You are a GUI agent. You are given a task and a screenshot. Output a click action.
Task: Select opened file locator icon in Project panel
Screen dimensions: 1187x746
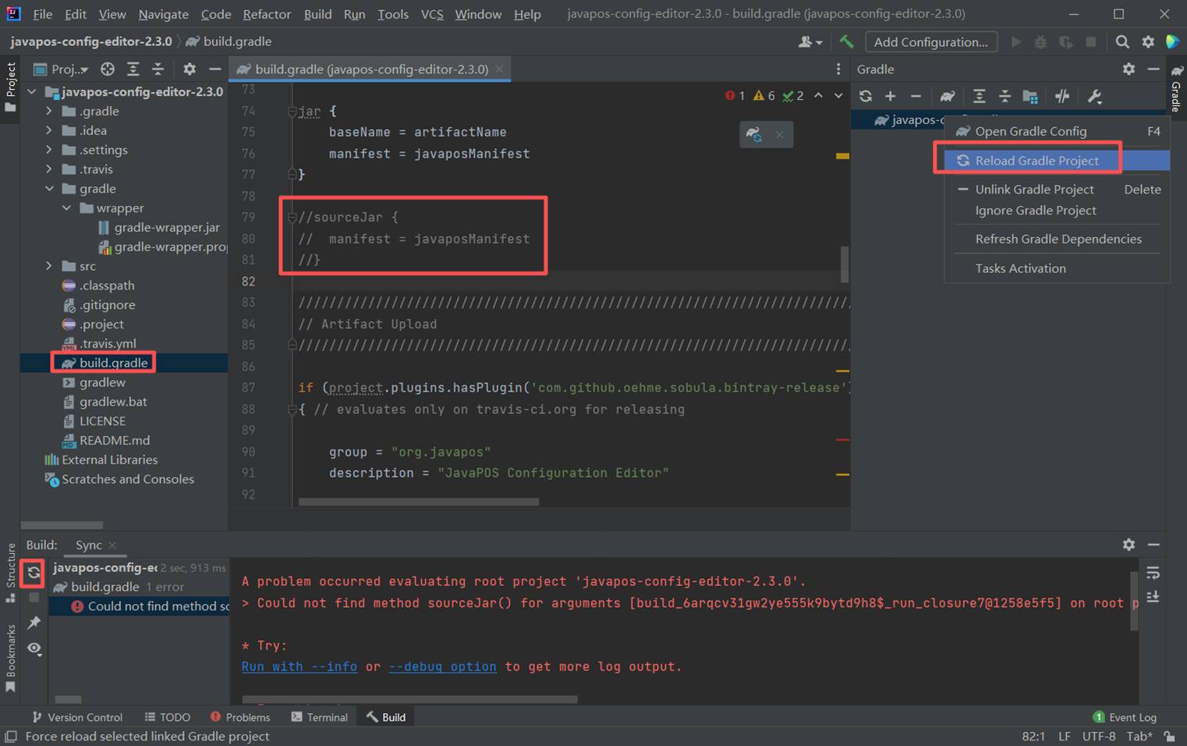point(108,69)
